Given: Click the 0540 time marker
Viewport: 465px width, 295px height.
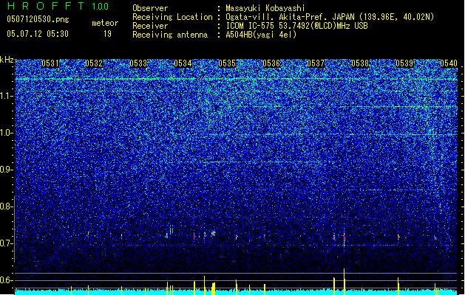Looking at the screenshot, I should coord(449,63).
